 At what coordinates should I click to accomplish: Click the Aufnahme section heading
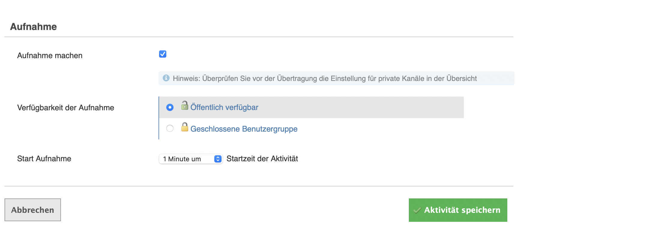click(x=33, y=27)
